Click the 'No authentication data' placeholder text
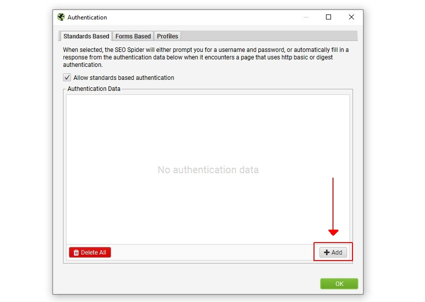425x302 pixels. tap(208, 170)
